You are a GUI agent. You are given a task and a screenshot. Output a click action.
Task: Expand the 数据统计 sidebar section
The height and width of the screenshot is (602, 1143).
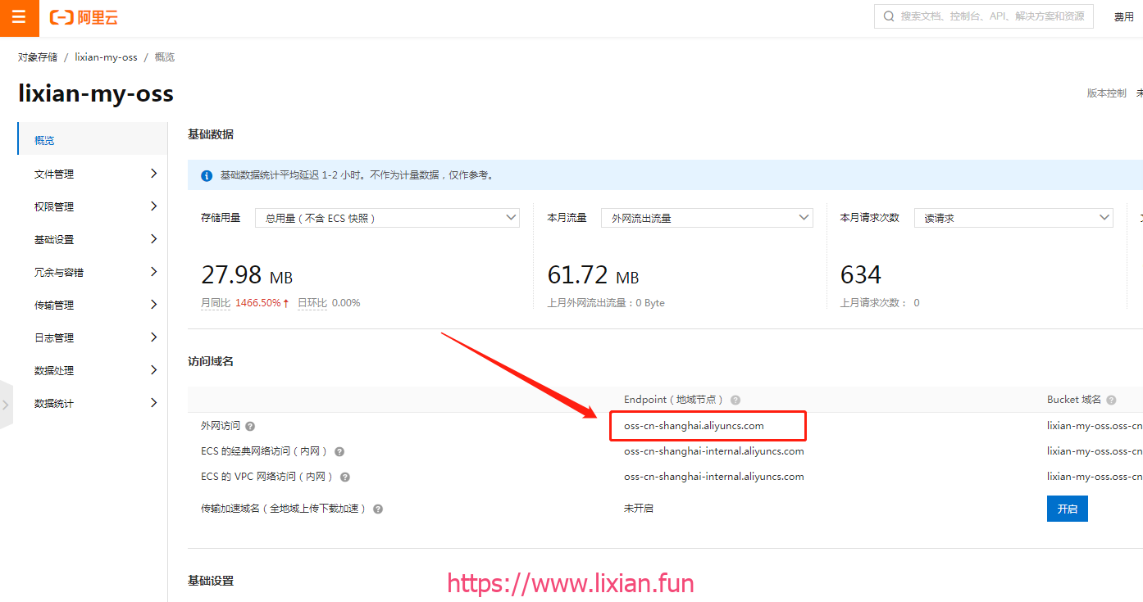pyautogui.click(x=92, y=403)
